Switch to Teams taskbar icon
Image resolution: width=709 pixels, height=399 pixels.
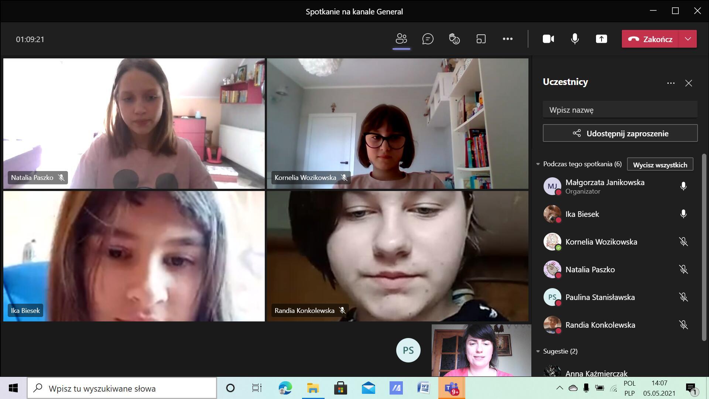[452, 388]
